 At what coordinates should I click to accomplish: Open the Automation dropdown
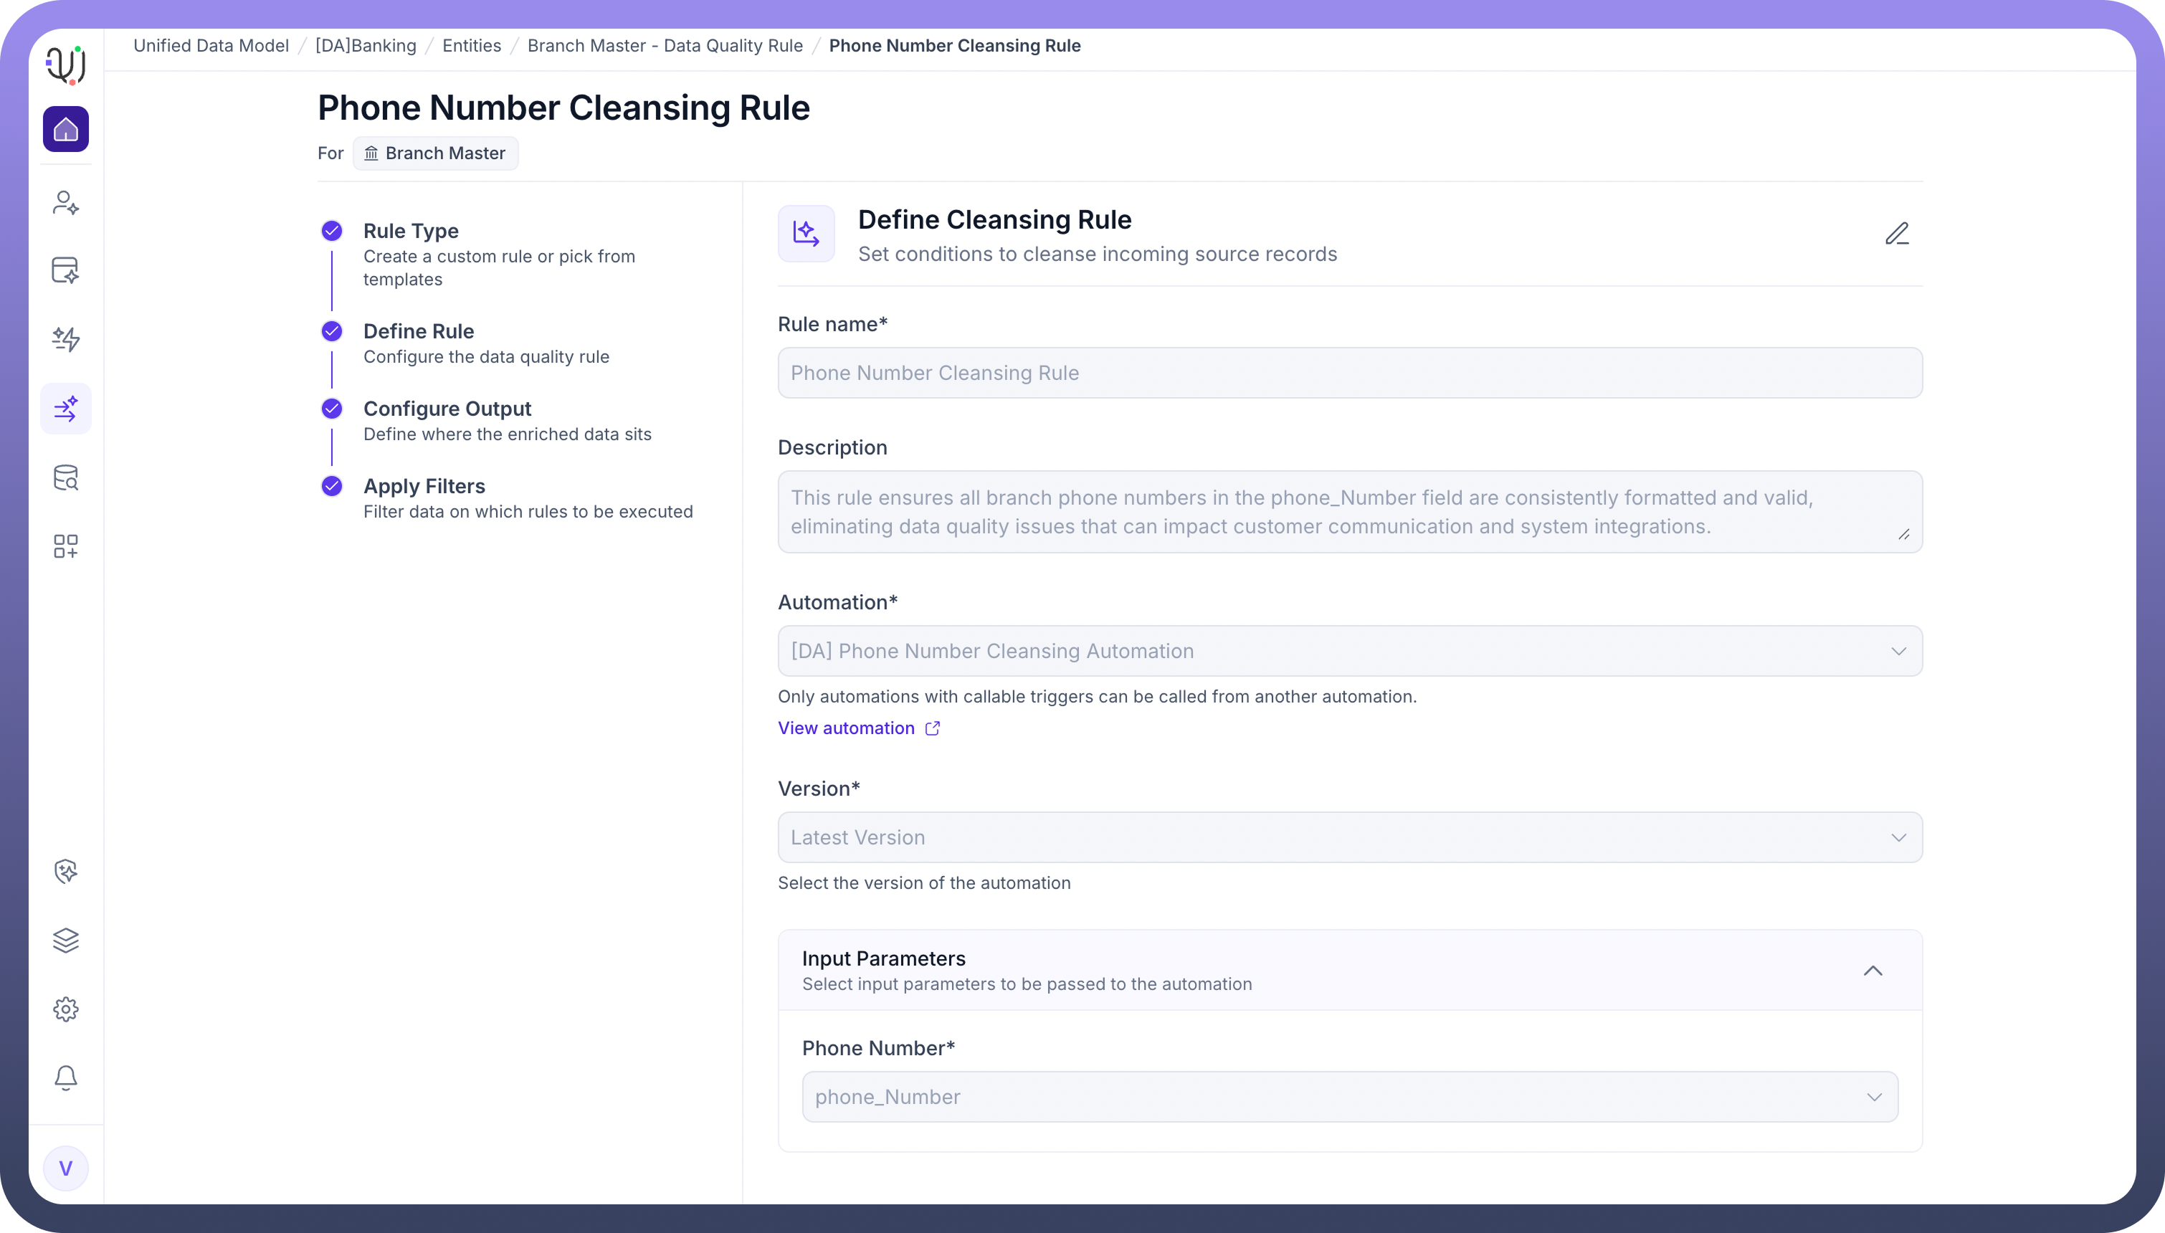[1350, 651]
